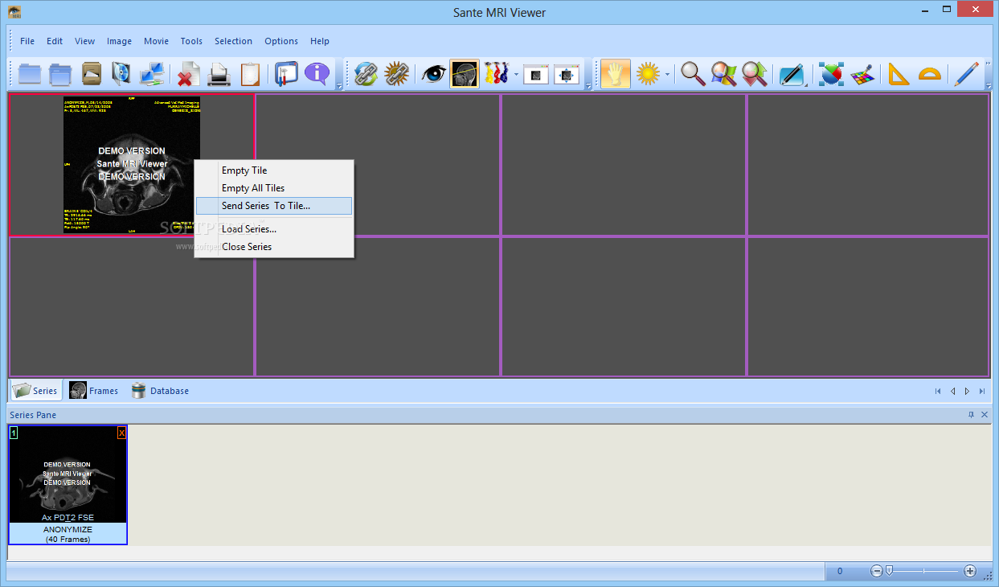Open the Tools menu
999x587 pixels.
[x=191, y=41]
